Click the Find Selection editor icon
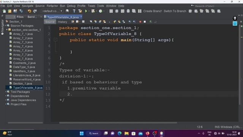Image resolution: width=243 pixels, height=137 pixels. (91, 22)
